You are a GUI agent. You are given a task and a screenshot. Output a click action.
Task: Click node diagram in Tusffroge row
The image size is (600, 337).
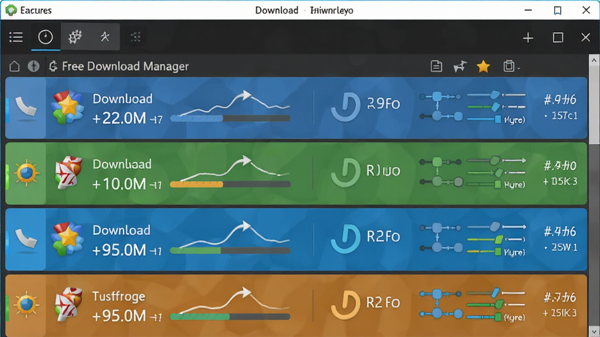pos(441,304)
